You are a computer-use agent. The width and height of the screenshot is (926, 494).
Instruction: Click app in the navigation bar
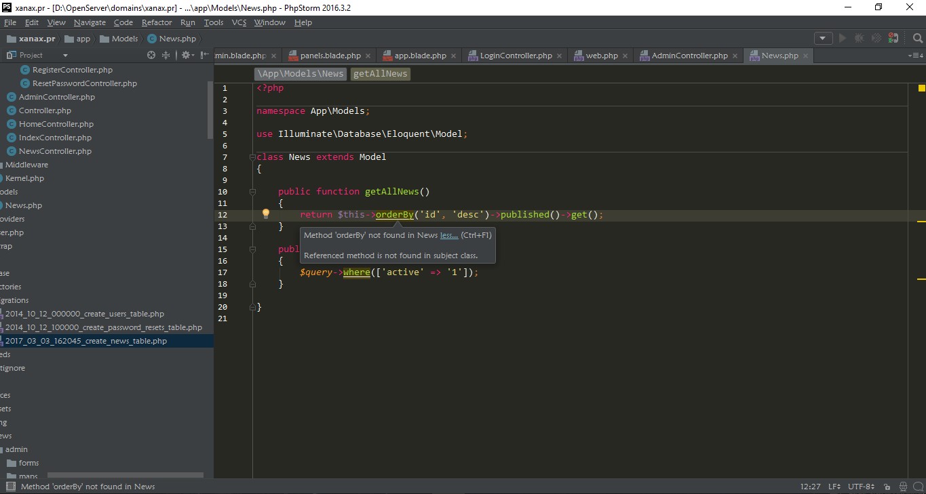[x=77, y=39]
